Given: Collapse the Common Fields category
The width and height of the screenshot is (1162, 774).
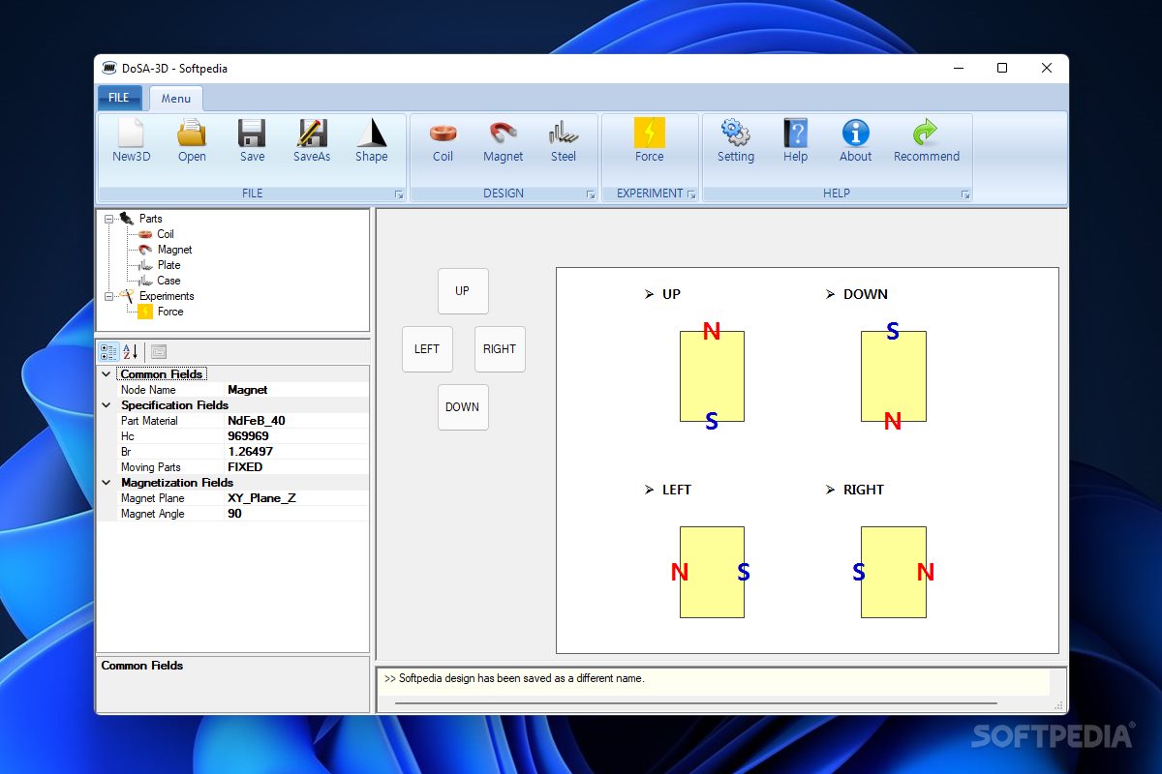Looking at the screenshot, I should [107, 374].
